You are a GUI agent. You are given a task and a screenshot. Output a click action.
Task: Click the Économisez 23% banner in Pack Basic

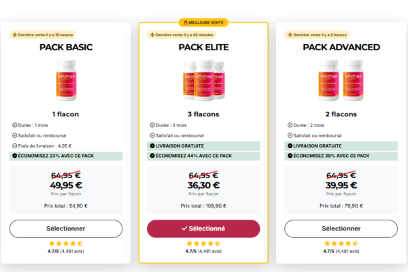coord(66,156)
